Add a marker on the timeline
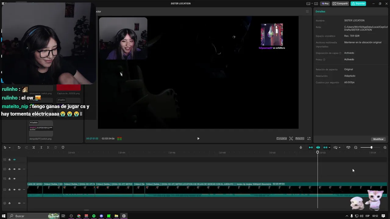Image resolution: width=390 pixels, height=219 pixels. [63, 148]
